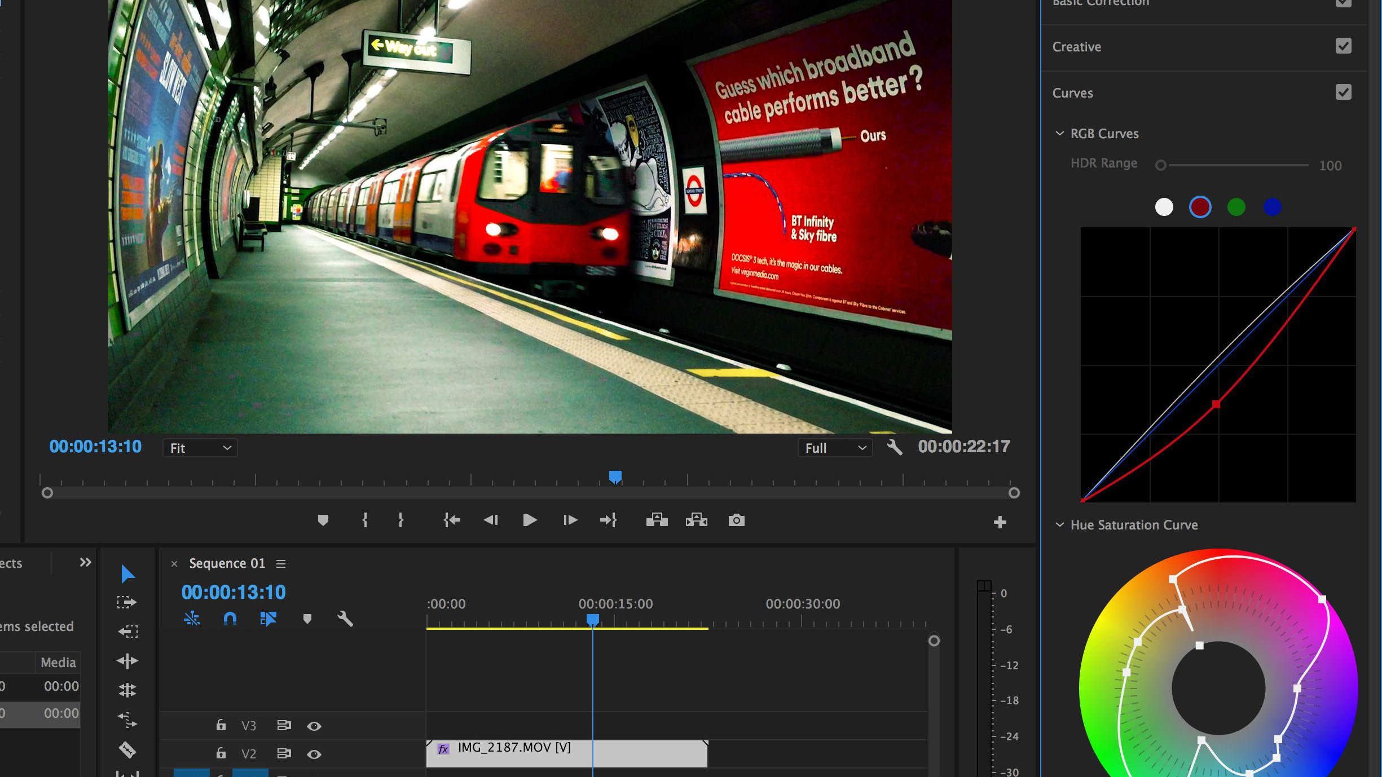
Task: Click the Mark Out bracket button
Action: click(x=400, y=520)
